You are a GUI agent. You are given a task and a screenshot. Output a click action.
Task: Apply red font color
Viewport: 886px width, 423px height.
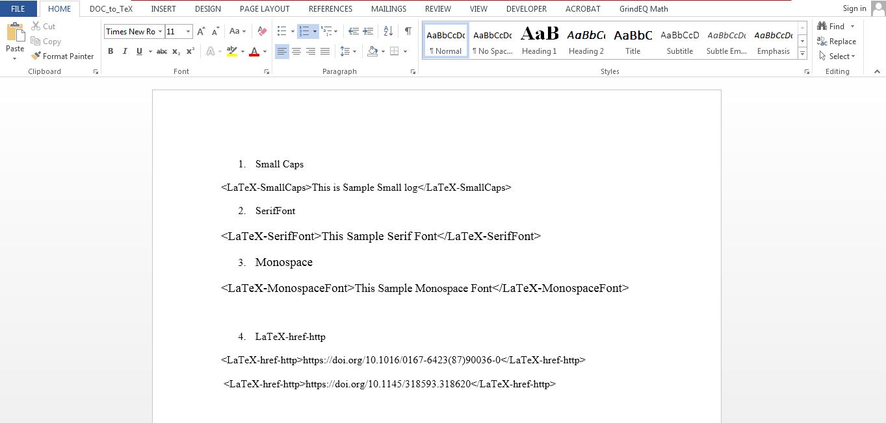pos(254,51)
